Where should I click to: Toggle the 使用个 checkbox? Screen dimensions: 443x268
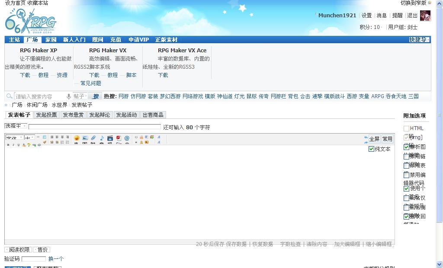tap(406, 188)
